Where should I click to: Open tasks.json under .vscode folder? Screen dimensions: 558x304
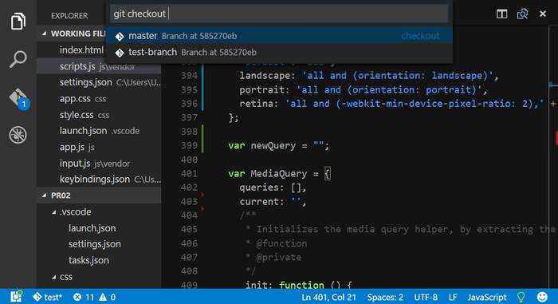(x=88, y=260)
